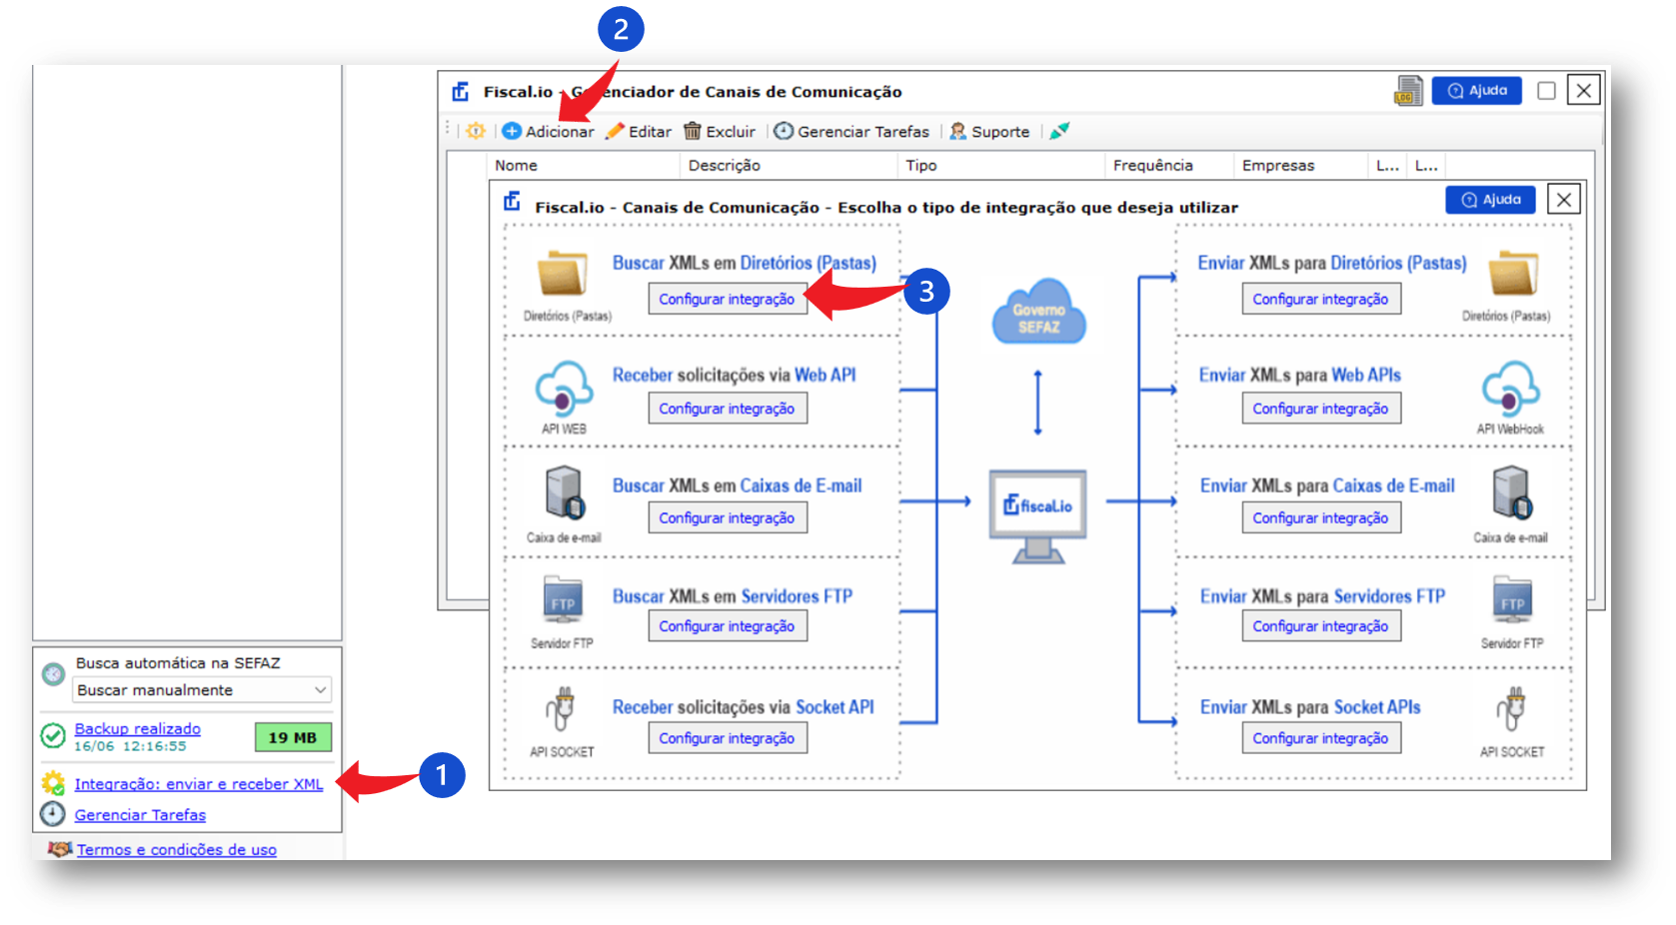Click the clock icon beside Gerenciar Tarefas link
1676x925 pixels.
53,814
